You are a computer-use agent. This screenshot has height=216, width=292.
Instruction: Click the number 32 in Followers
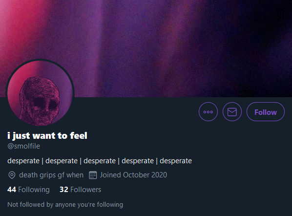pos(64,190)
